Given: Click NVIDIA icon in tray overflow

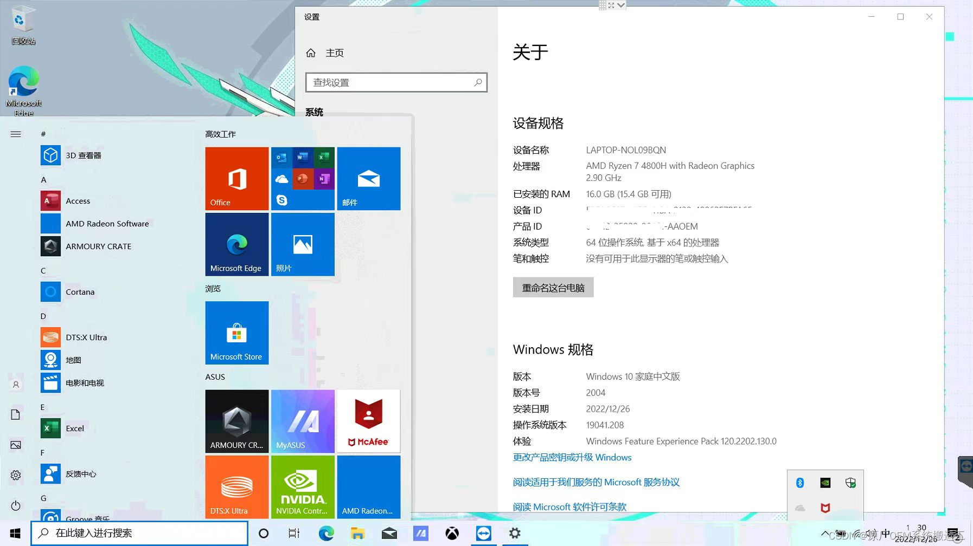Looking at the screenshot, I should [825, 483].
